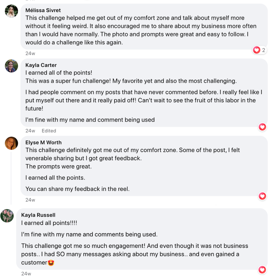The height and width of the screenshot is (278, 278).
Task: Click the 24w timestamp under Mélissa Sivret's comment
Action: coord(30,54)
